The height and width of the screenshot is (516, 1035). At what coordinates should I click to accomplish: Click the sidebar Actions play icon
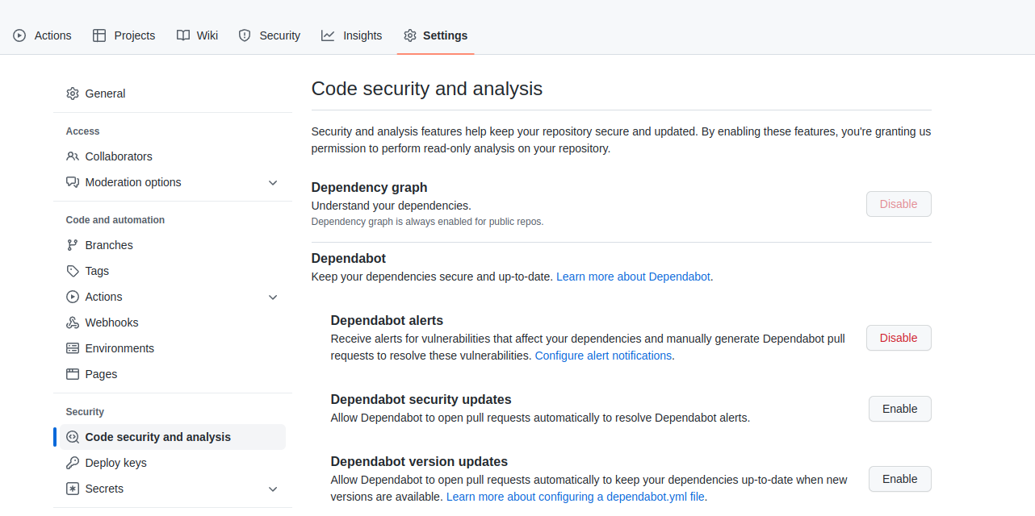click(x=73, y=297)
